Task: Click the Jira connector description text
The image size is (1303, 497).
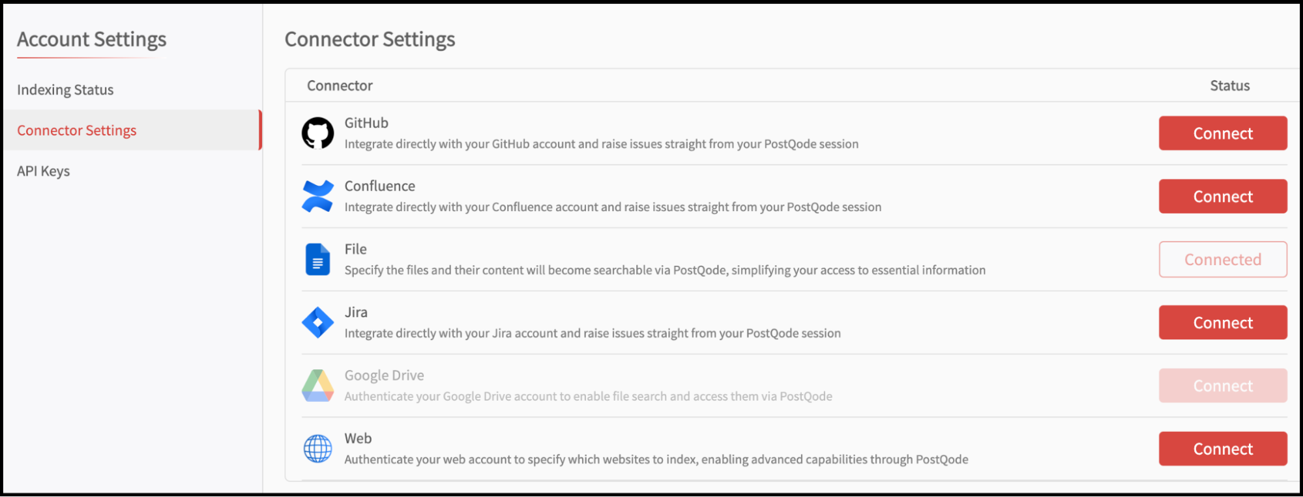Action: click(x=593, y=334)
